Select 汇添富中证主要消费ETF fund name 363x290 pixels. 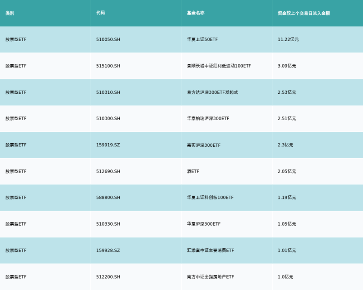click(211, 250)
